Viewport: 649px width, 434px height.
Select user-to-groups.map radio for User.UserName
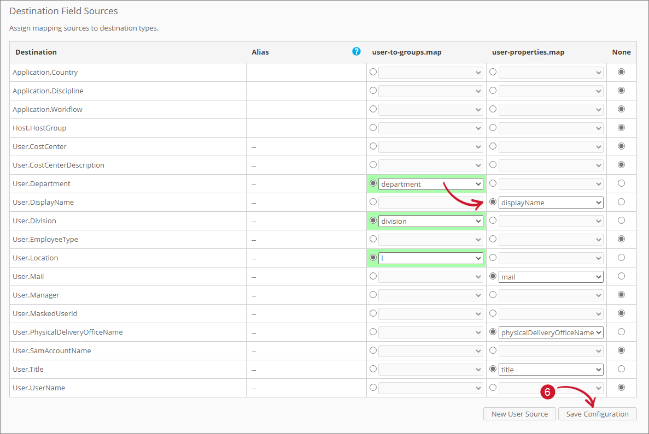click(x=373, y=387)
